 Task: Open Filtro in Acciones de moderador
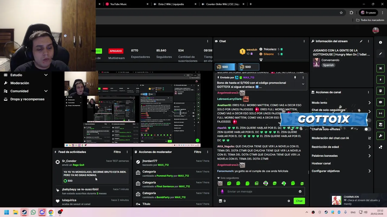coord(197,152)
